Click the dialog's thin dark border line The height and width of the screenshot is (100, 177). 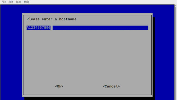[23, 55]
